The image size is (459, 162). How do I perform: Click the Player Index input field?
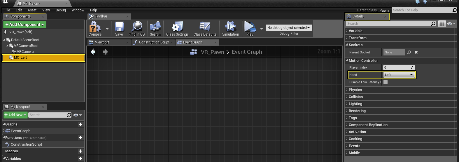coord(399,67)
